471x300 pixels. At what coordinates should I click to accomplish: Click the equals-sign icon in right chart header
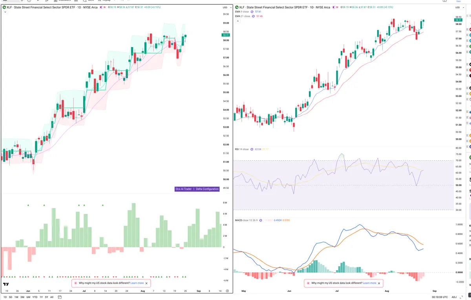[337, 7]
